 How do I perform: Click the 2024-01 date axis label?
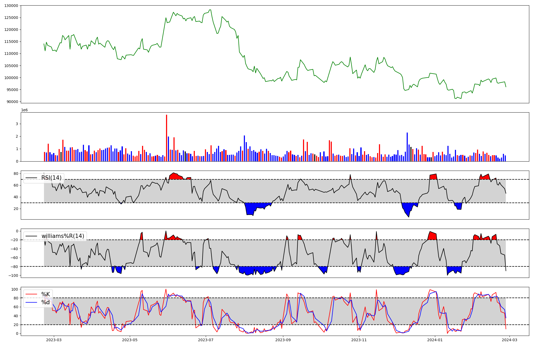(435, 340)
